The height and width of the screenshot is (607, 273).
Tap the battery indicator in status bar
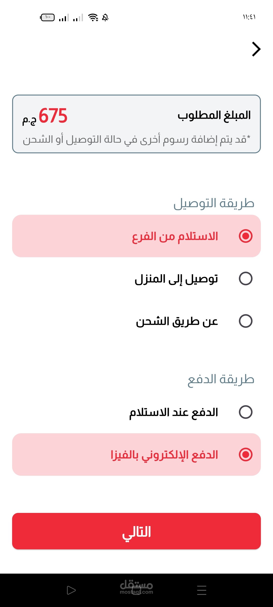click(48, 17)
